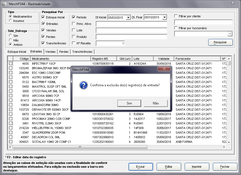Screen dimensions: 241x175
Task: Tick the Filtrar por cliente checkbox
Action: pyautogui.click(x=176, y=16)
